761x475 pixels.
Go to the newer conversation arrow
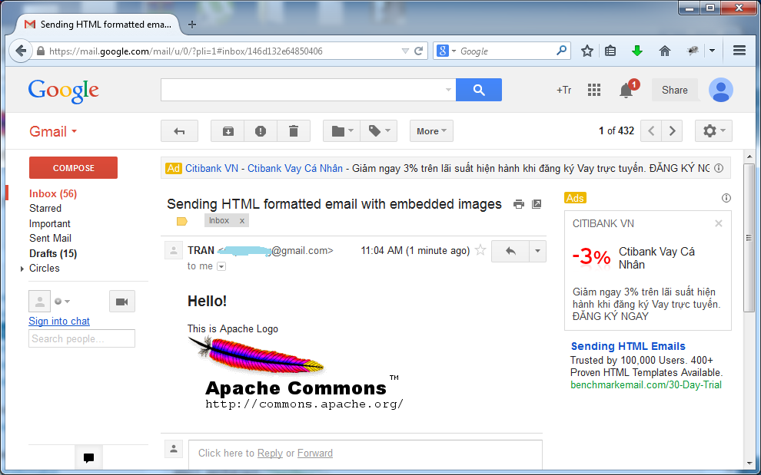click(x=651, y=131)
